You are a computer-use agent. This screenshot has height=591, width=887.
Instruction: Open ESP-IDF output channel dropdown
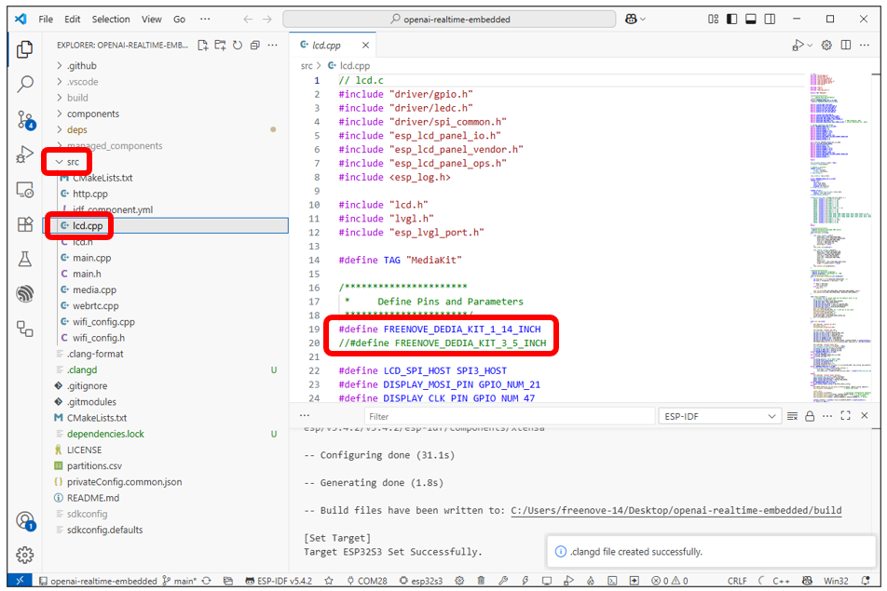[719, 416]
